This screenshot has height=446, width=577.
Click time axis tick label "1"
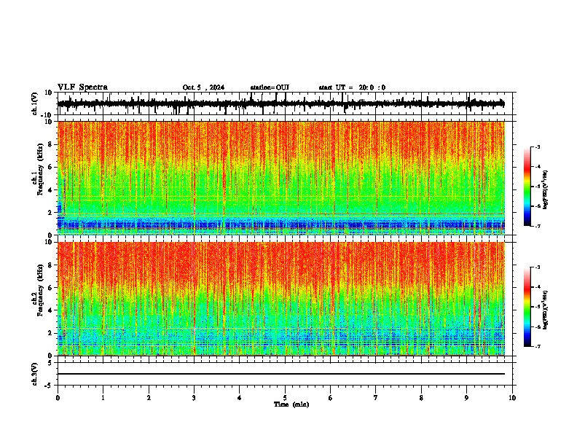(x=103, y=398)
